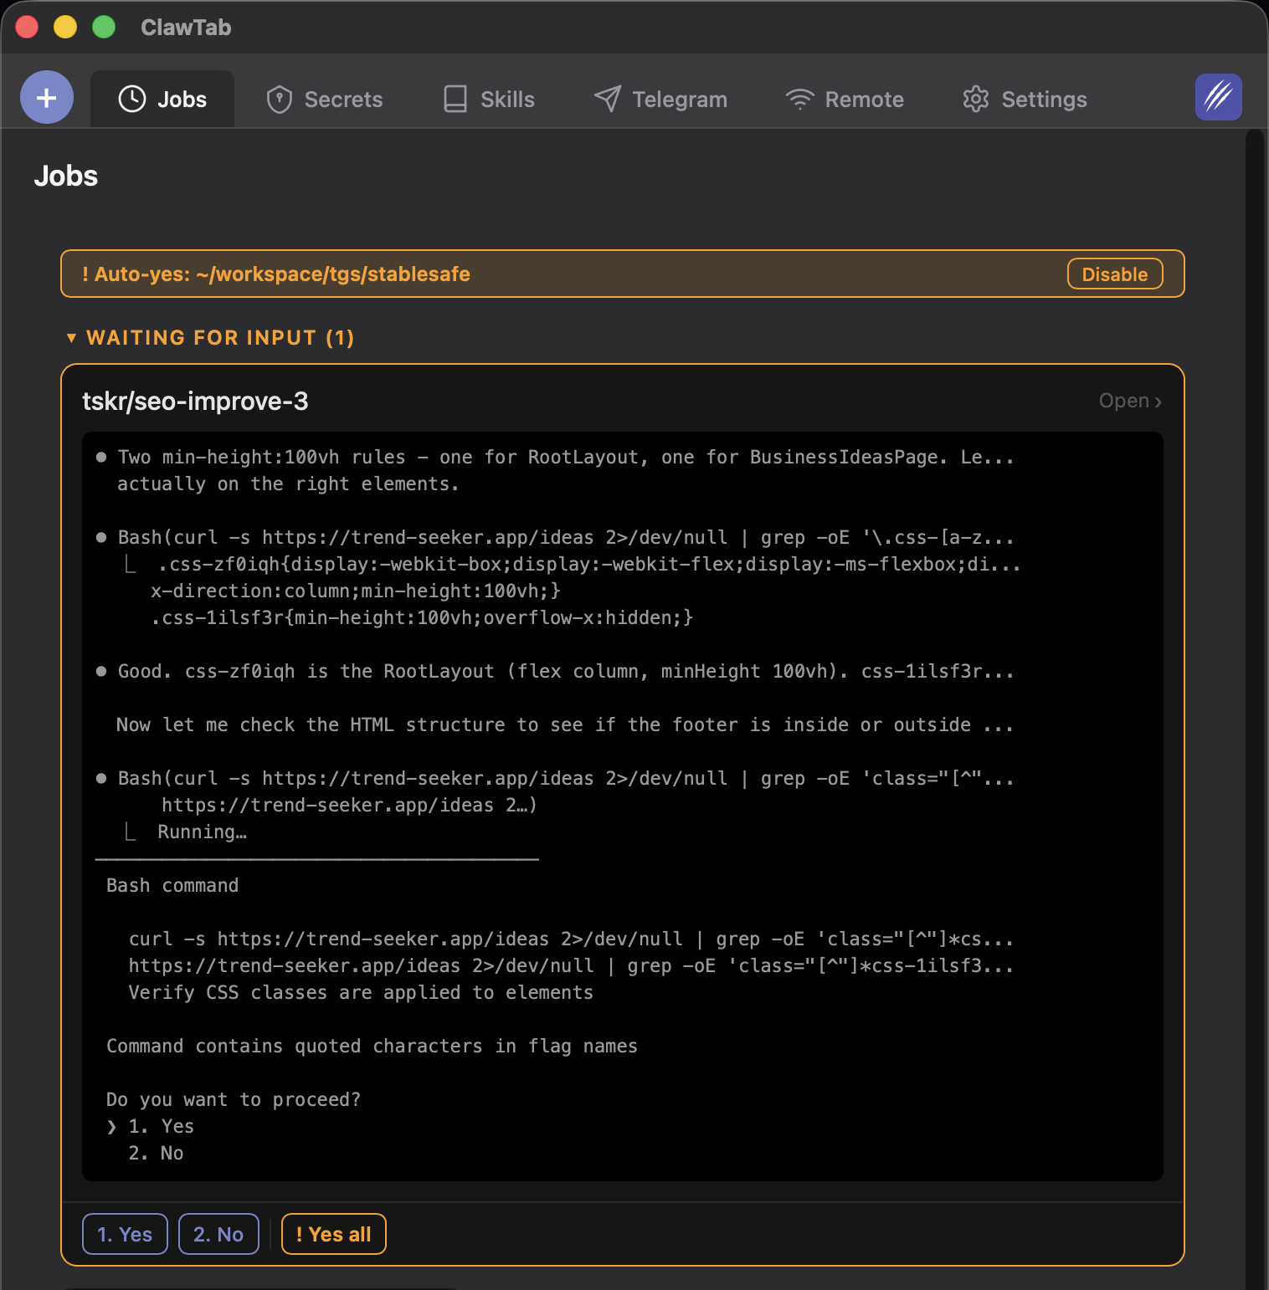This screenshot has height=1290, width=1269.
Task: Click the tskr/seo-improve-3 job title
Action: (x=195, y=401)
